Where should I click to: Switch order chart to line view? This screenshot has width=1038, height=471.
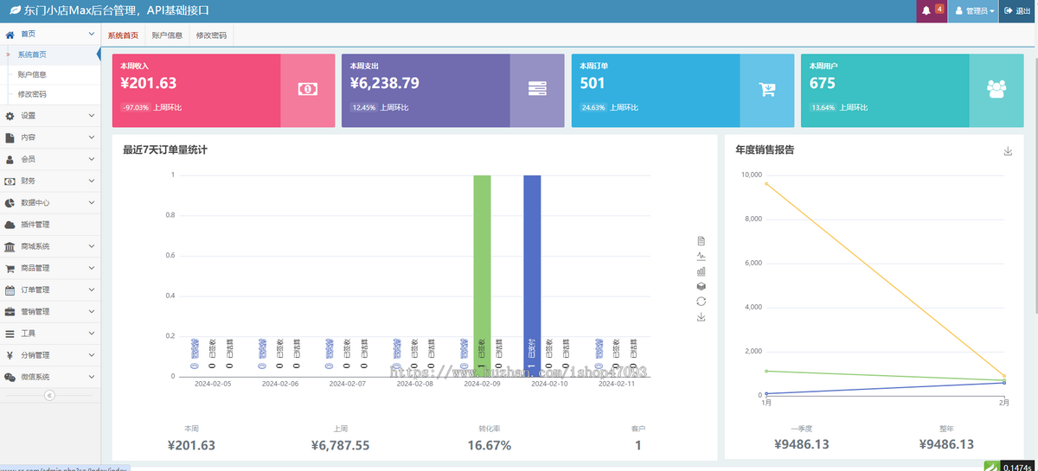702,256
